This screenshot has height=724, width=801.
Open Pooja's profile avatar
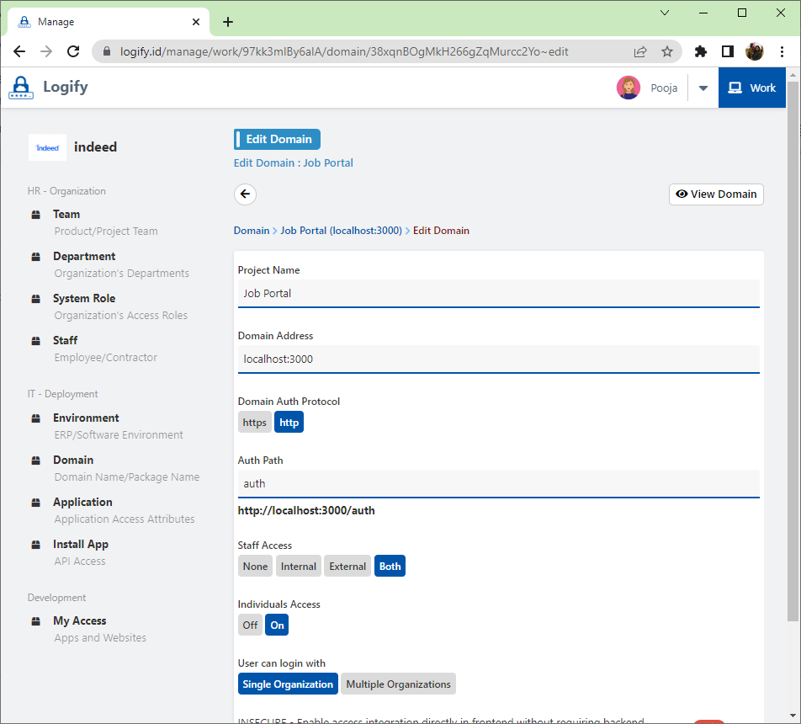click(x=628, y=88)
